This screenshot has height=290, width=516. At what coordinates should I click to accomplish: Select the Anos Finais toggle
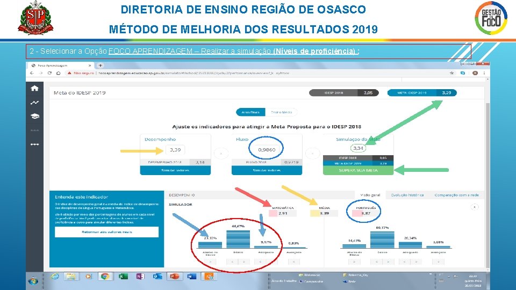pos(250,112)
